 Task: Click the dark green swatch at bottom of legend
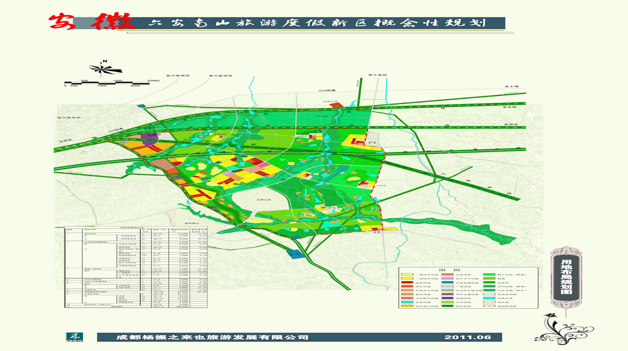point(446,306)
